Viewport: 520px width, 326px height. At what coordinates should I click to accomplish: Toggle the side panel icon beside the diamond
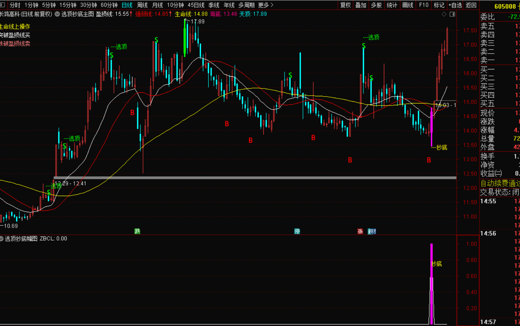[452, 14]
